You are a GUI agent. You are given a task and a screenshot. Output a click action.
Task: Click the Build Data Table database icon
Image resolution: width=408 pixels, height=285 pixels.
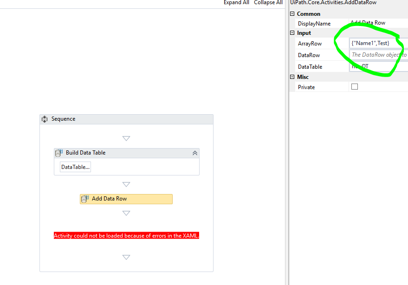point(58,153)
